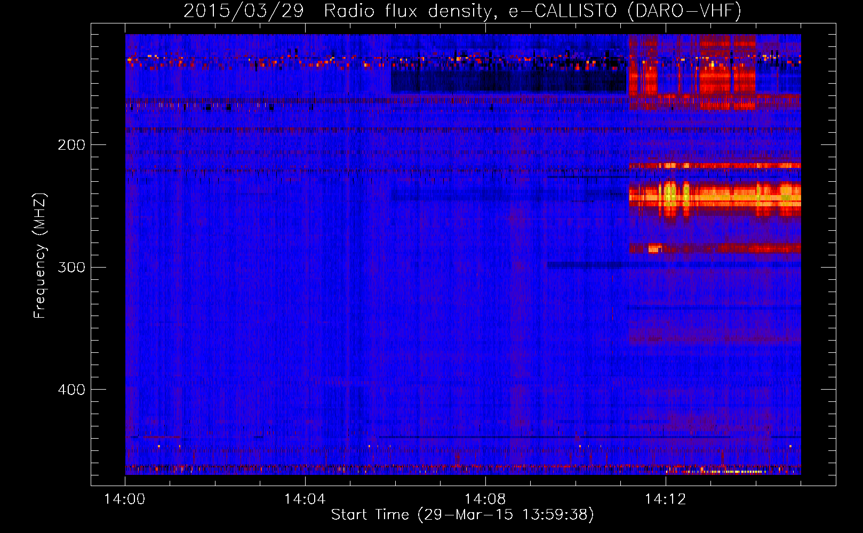Image resolution: width=863 pixels, height=533 pixels.
Task: Click the '200' frequency tick label
Action: [x=71, y=145]
